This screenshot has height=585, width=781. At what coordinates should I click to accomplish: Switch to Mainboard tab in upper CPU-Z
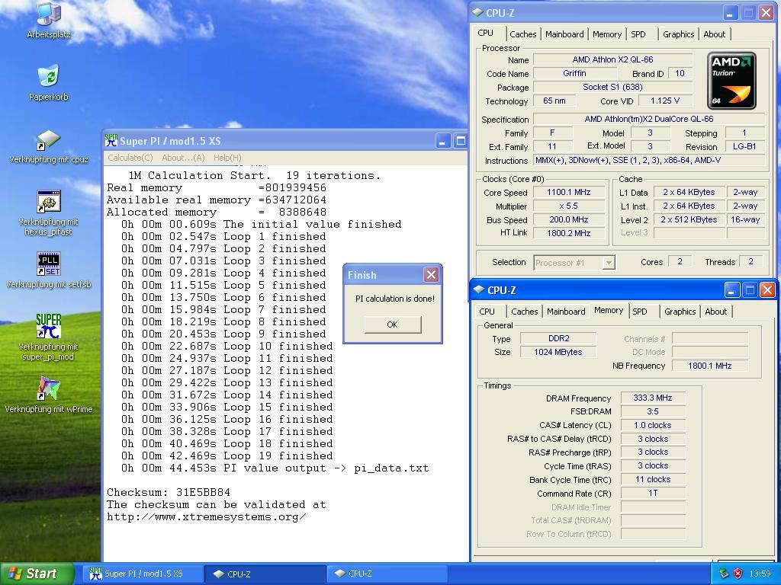(x=564, y=34)
